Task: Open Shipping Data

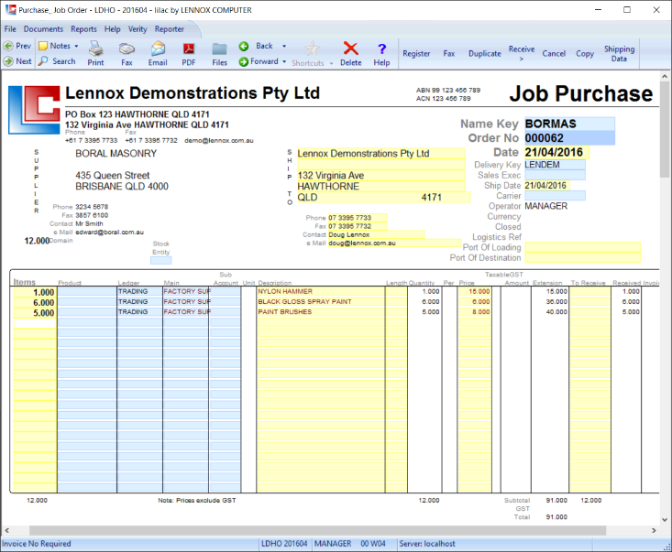Action: tap(619, 53)
